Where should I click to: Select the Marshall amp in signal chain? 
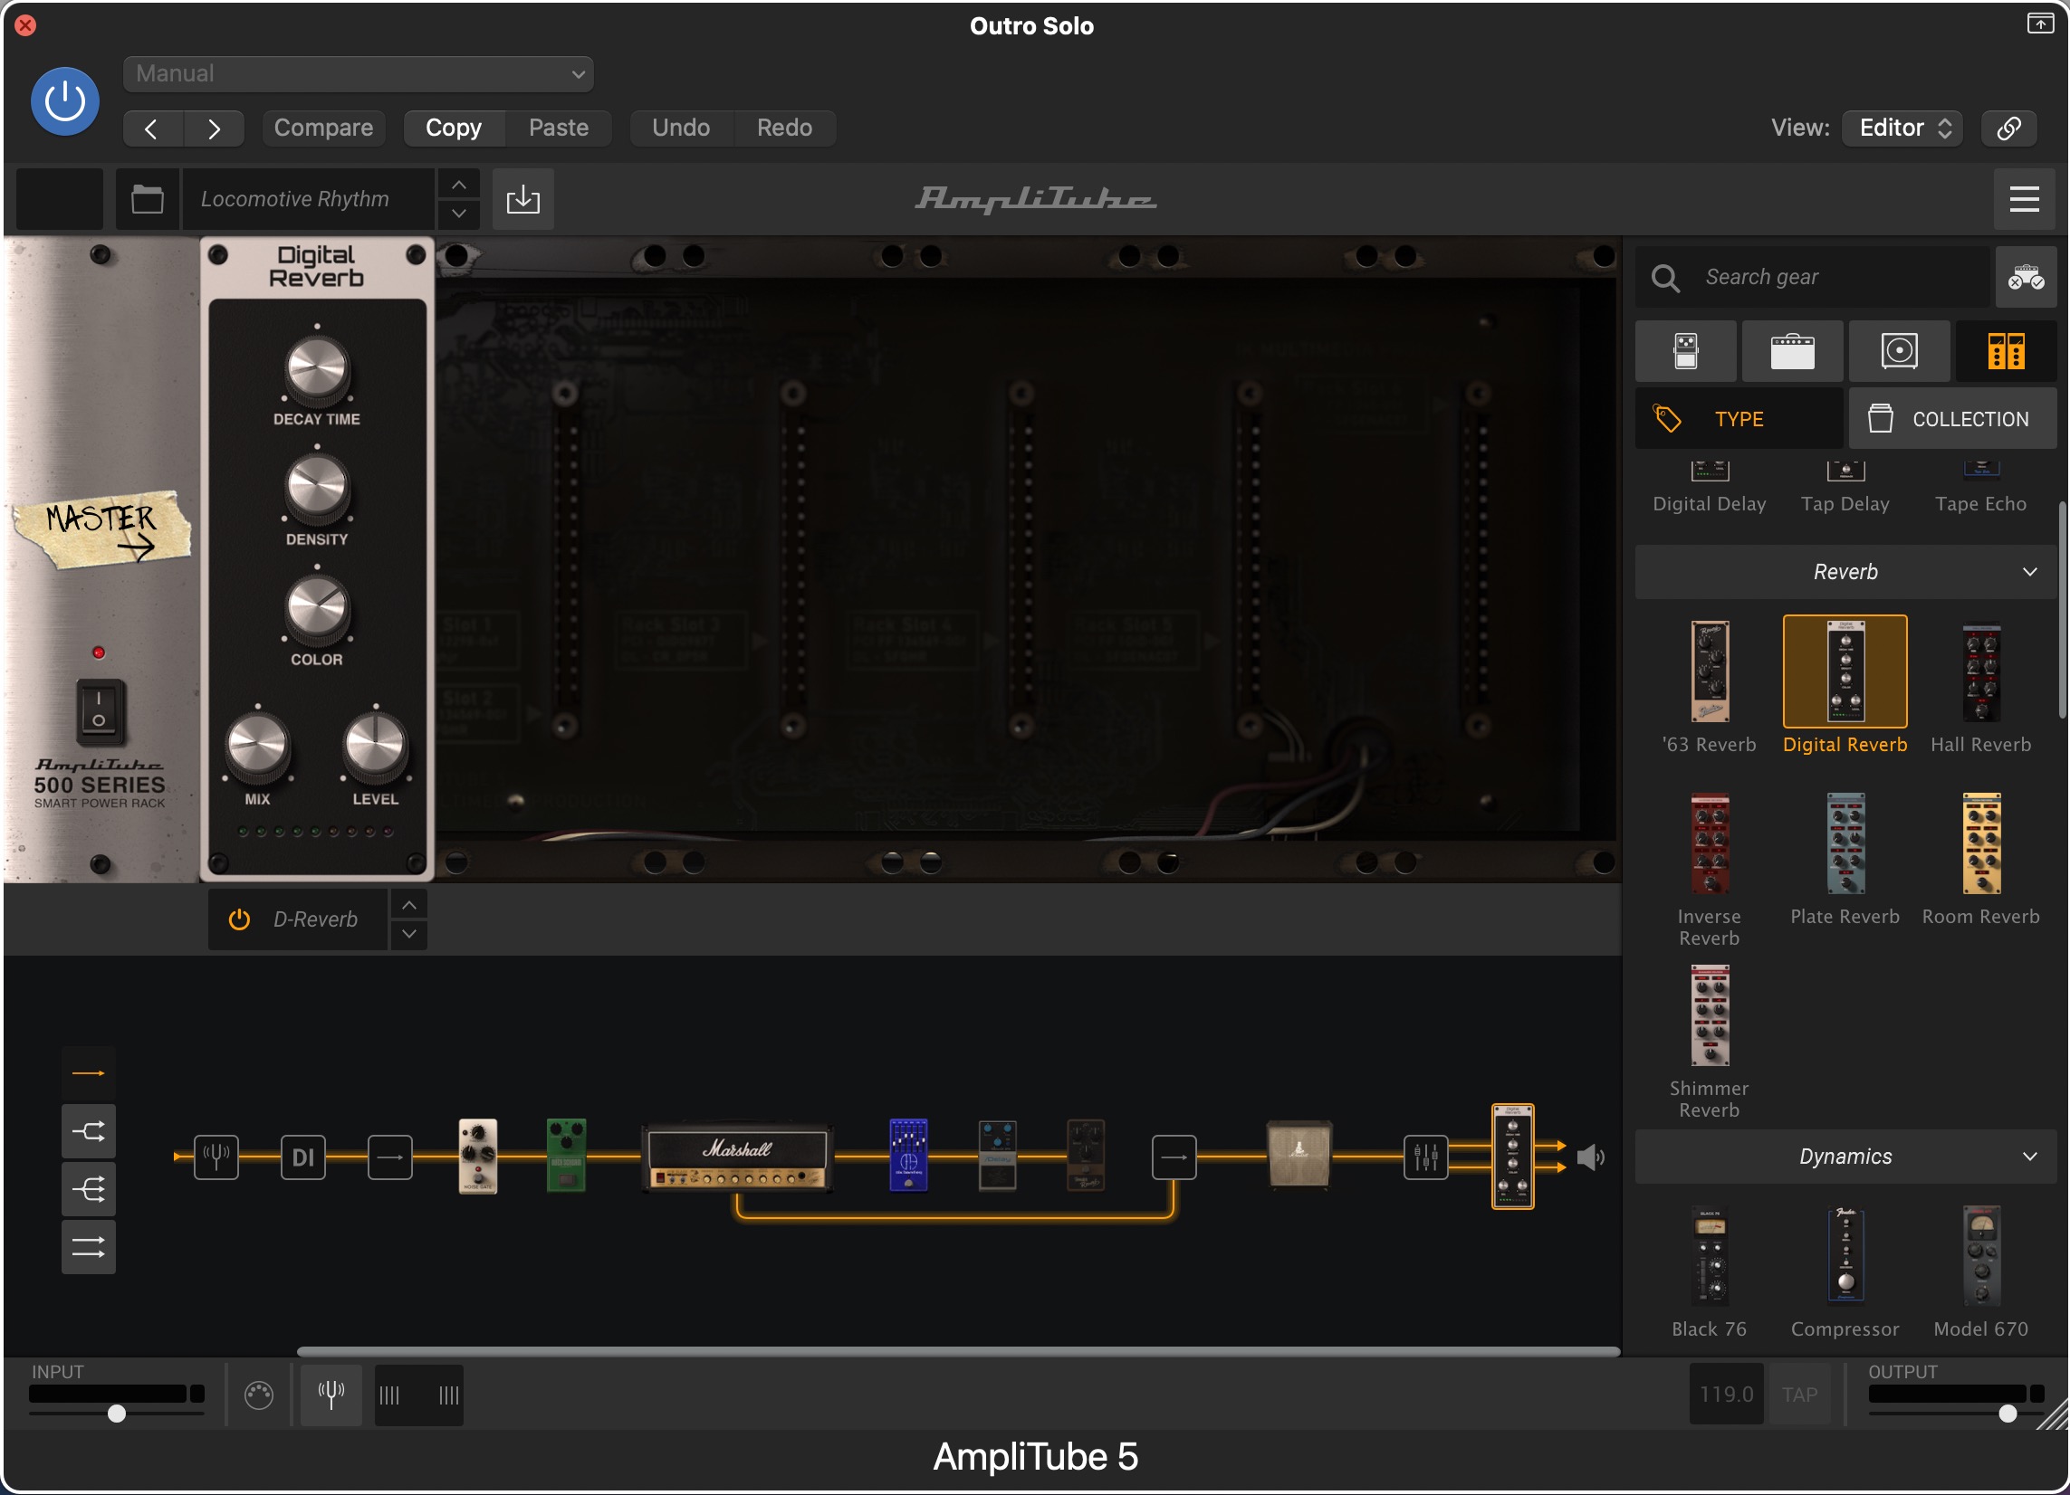click(737, 1157)
